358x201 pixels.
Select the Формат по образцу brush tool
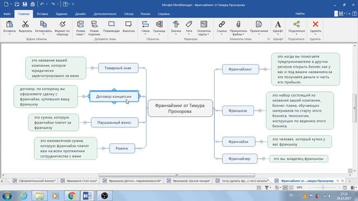point(62,24)
